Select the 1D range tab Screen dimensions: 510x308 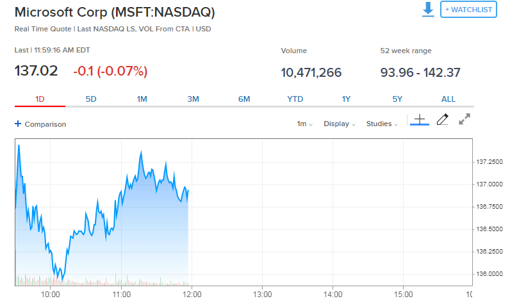tap(40, 99)
